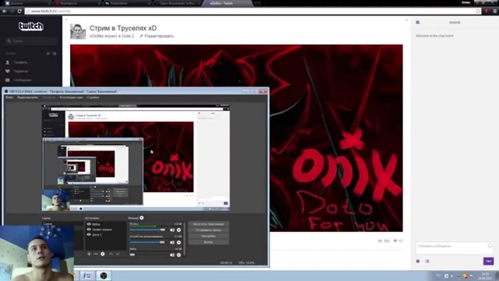Screen dimensions: 499x281
Task: Click the Twitch logo in the sidebar
Action: point(31,27)
